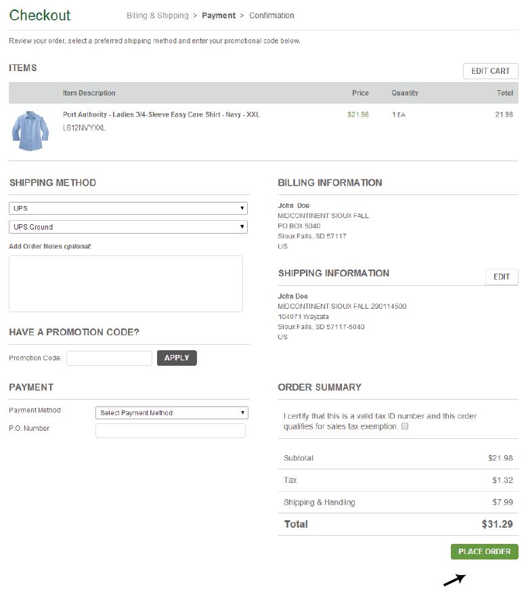
Task: Click the Item Description column header
Action: pos(89,93)
